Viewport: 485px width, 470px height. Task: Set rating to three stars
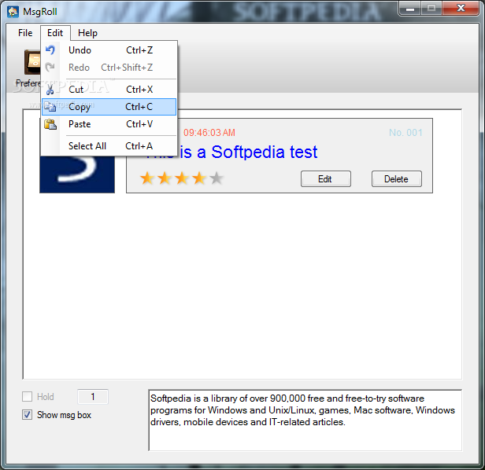coord(182,178)
